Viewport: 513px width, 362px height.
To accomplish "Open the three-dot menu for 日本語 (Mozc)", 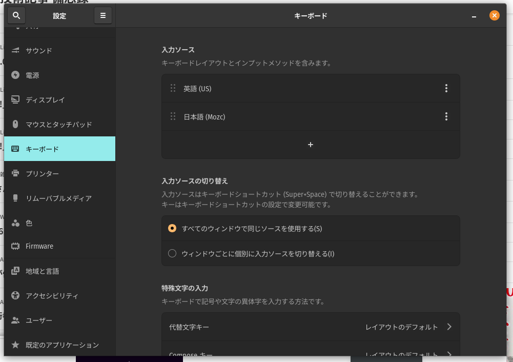I will pyautogui.click(x=446, y=117).
